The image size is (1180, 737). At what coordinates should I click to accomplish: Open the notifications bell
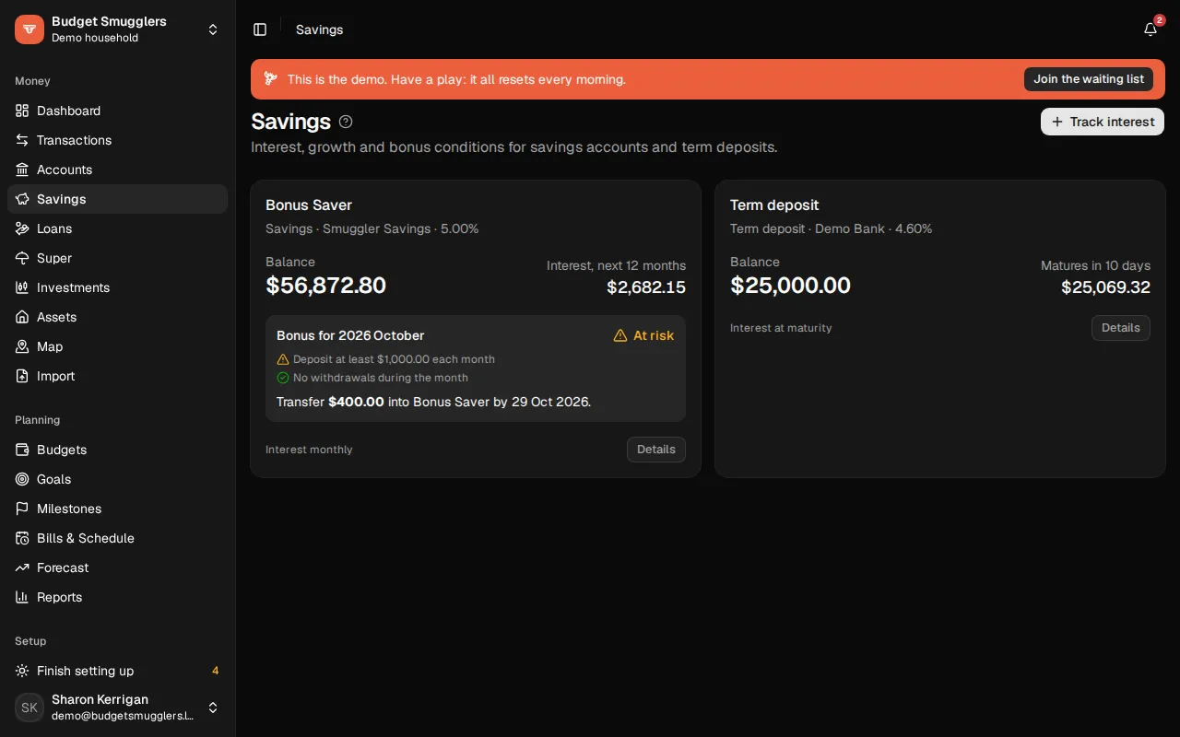1150,29
